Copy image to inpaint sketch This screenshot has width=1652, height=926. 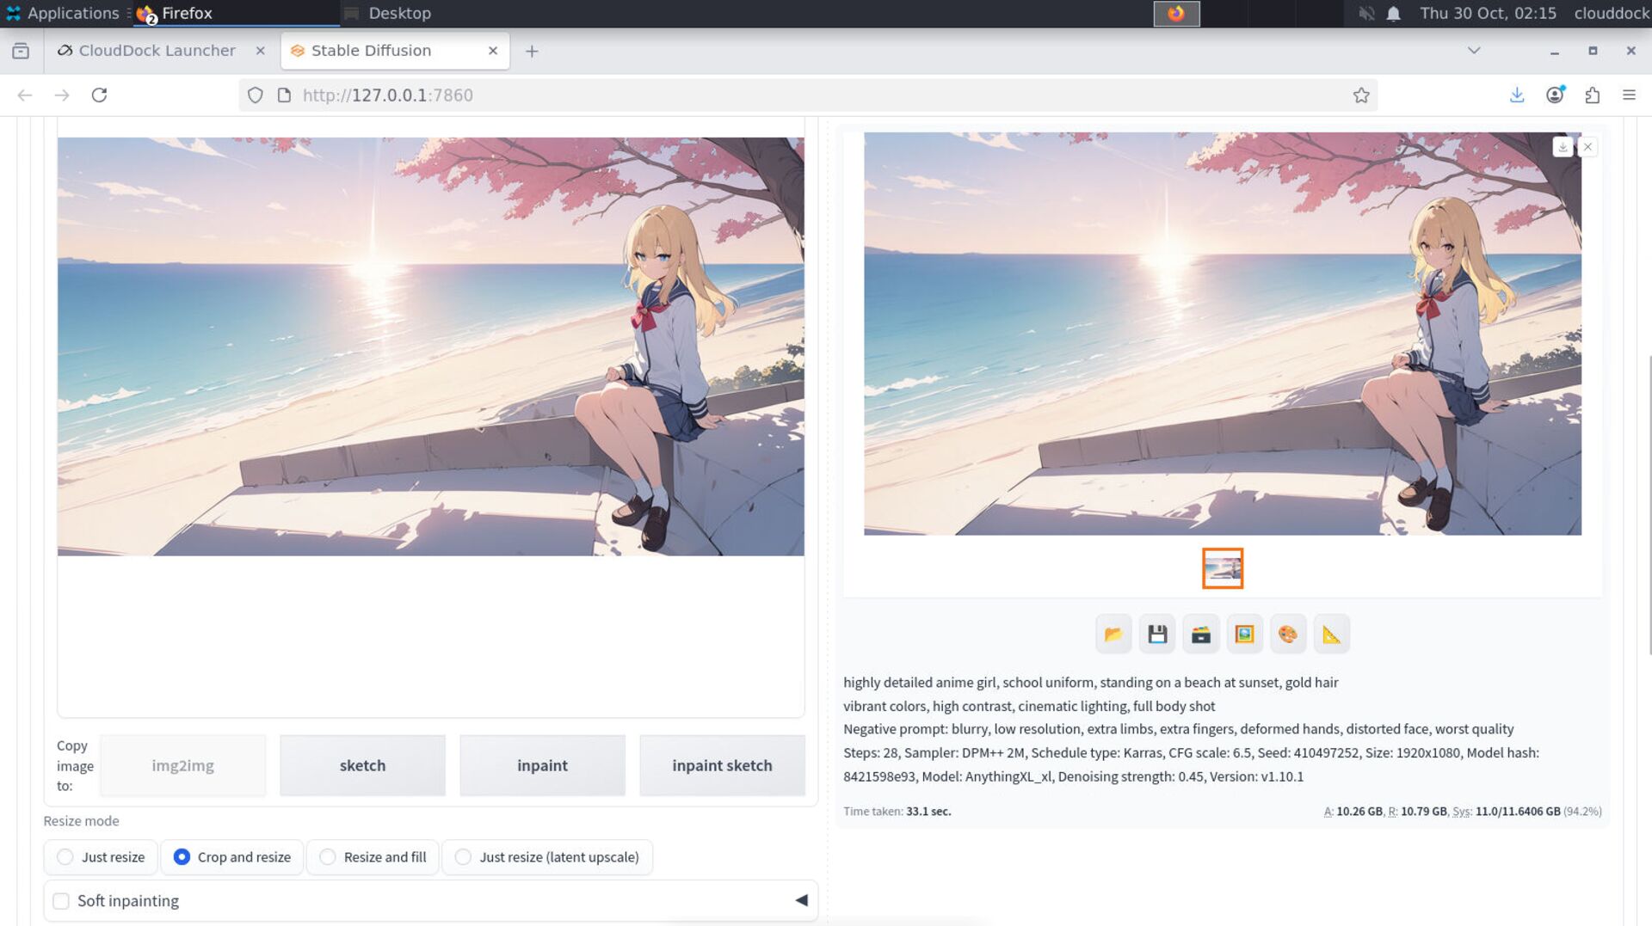click(722, 765)
